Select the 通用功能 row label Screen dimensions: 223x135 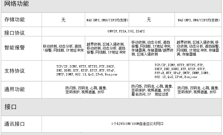pos(14,89)
